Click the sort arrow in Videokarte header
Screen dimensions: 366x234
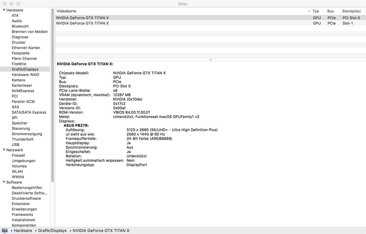tap(309, 11)
